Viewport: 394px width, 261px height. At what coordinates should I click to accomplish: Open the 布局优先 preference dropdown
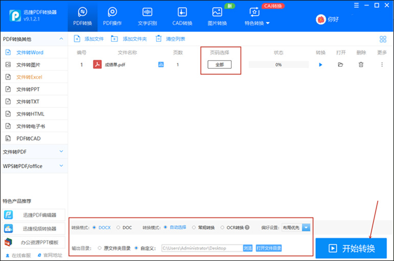[296, 227]
